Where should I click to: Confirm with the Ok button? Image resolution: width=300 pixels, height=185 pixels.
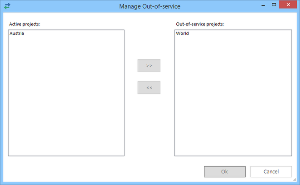click(x=225, y=171)
